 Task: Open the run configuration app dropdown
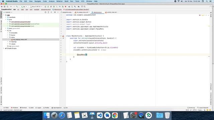point(24,7)
